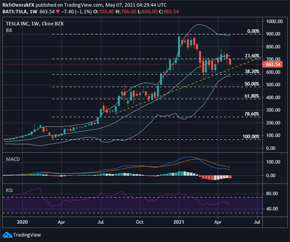The image size is (290, 242).
Task: Click the 40.00 RSI axis label
Action: (x=272, y=209)
